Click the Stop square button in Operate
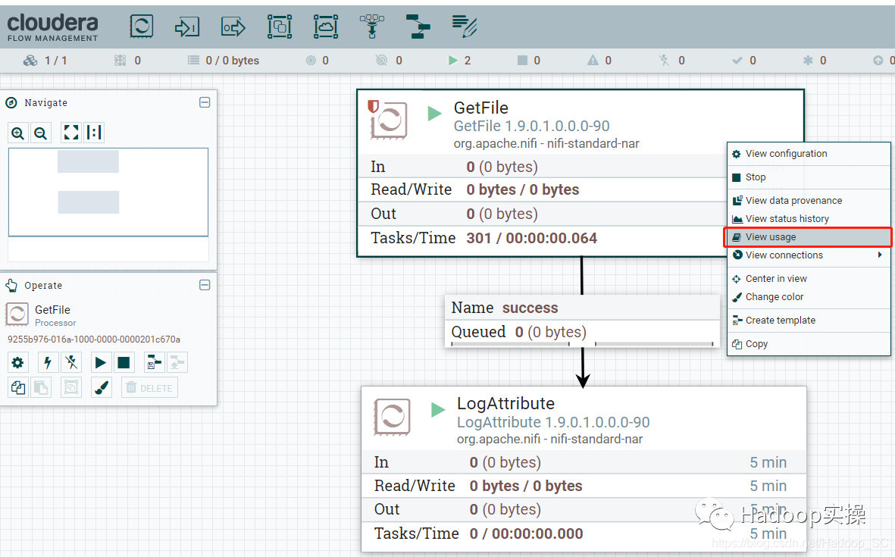 pos(124,362)
